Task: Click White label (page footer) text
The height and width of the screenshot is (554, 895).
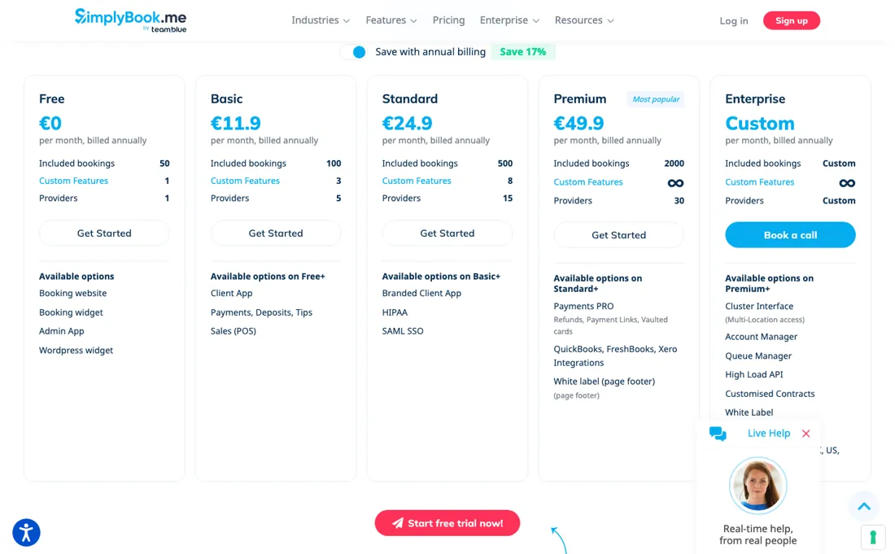Action: [604, 382]
